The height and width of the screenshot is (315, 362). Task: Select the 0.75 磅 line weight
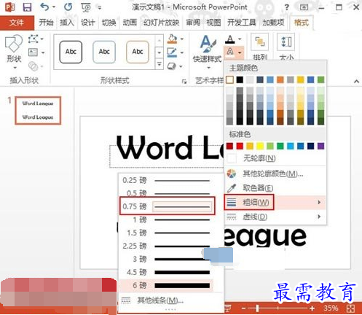click(167, 206)
